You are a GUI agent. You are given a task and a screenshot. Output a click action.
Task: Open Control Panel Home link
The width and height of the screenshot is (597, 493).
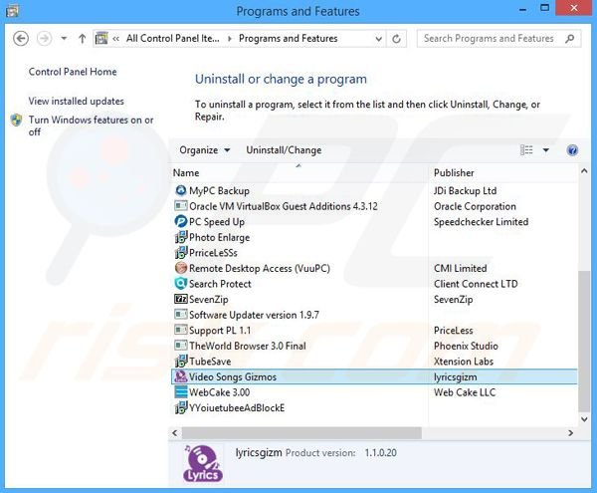pos(73,72)
